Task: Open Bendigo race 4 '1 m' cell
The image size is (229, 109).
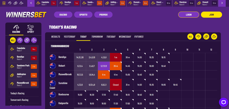Action: 116,57
